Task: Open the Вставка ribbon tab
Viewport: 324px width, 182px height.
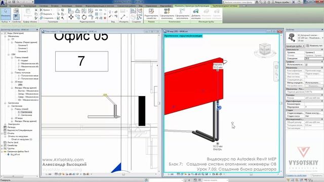Action: coord(55,6)
